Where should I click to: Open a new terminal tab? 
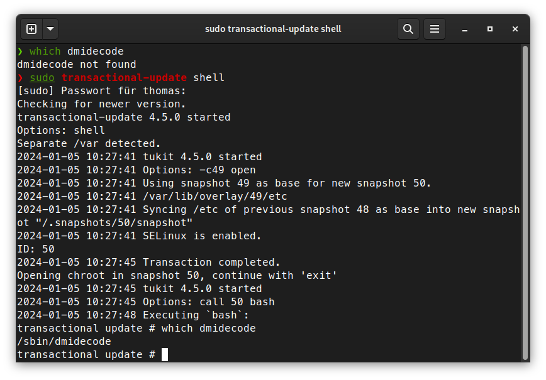pyautogui.click(x=31, y=29)
